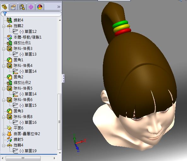Select the 縮放比例2 scale icon
The width and height of the screenshot is (187, 161).
tap(9, 83)
